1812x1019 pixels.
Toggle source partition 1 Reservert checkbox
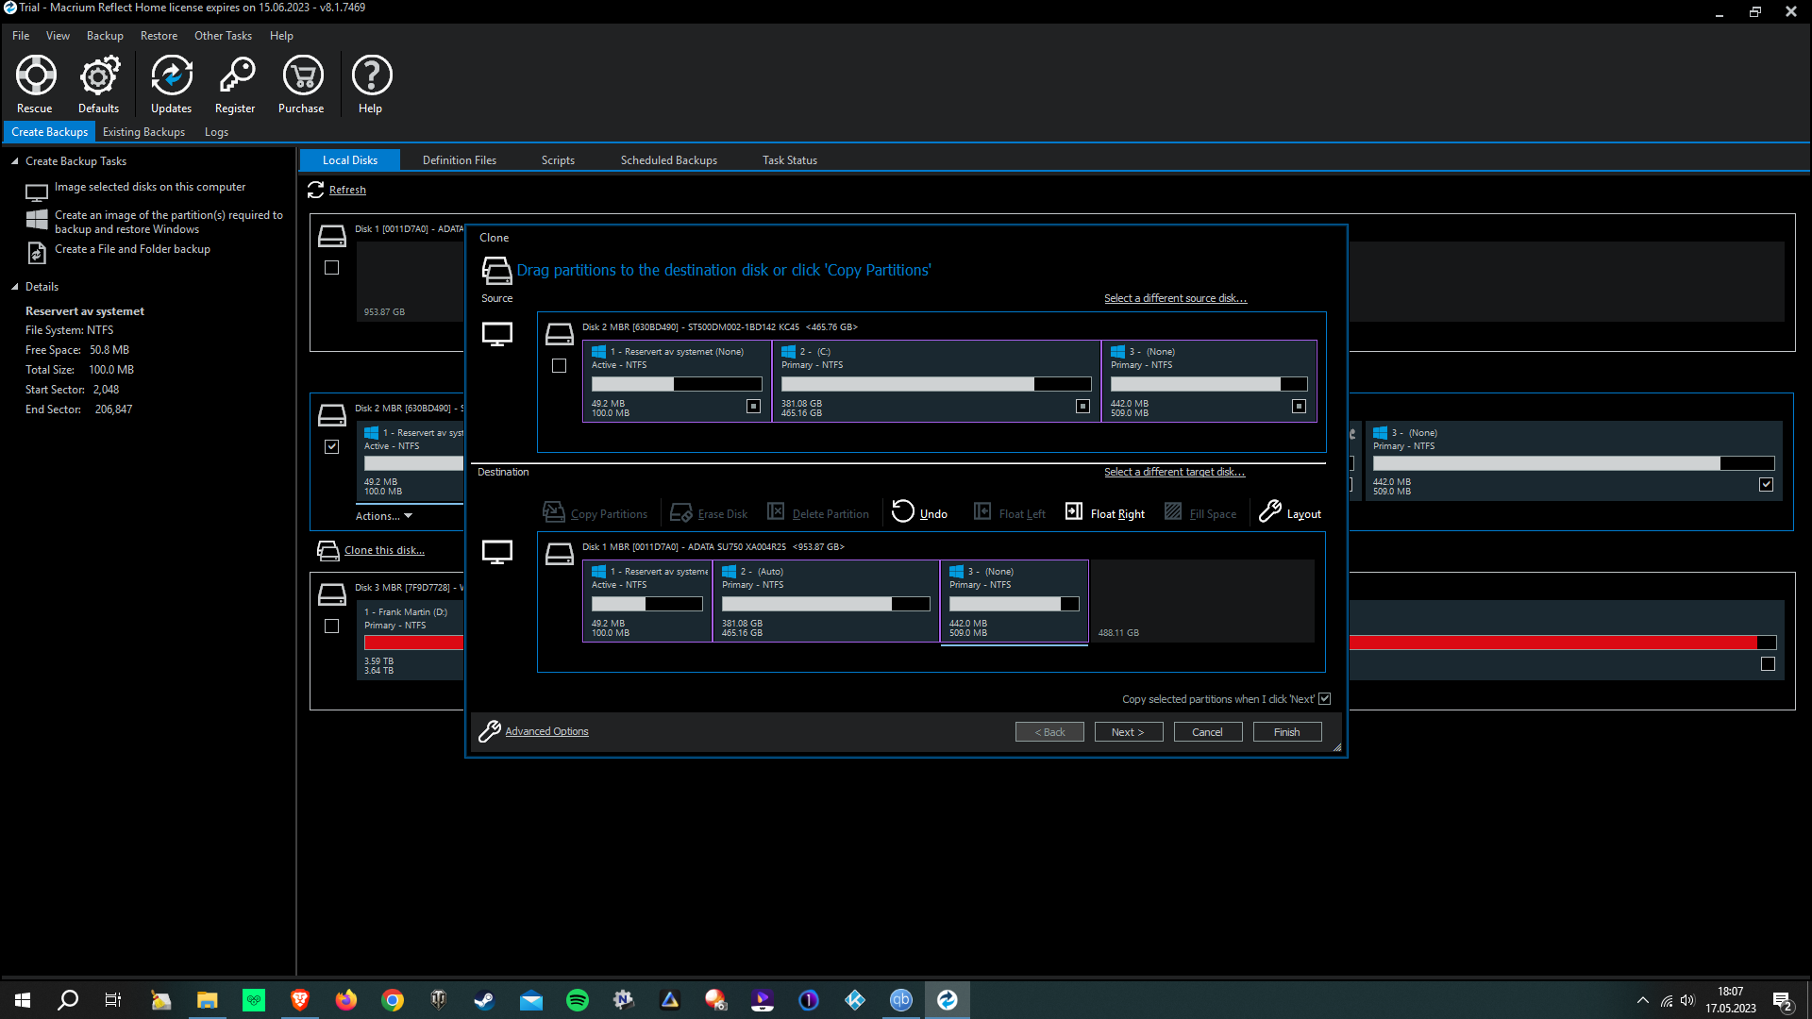click(753, 406)
